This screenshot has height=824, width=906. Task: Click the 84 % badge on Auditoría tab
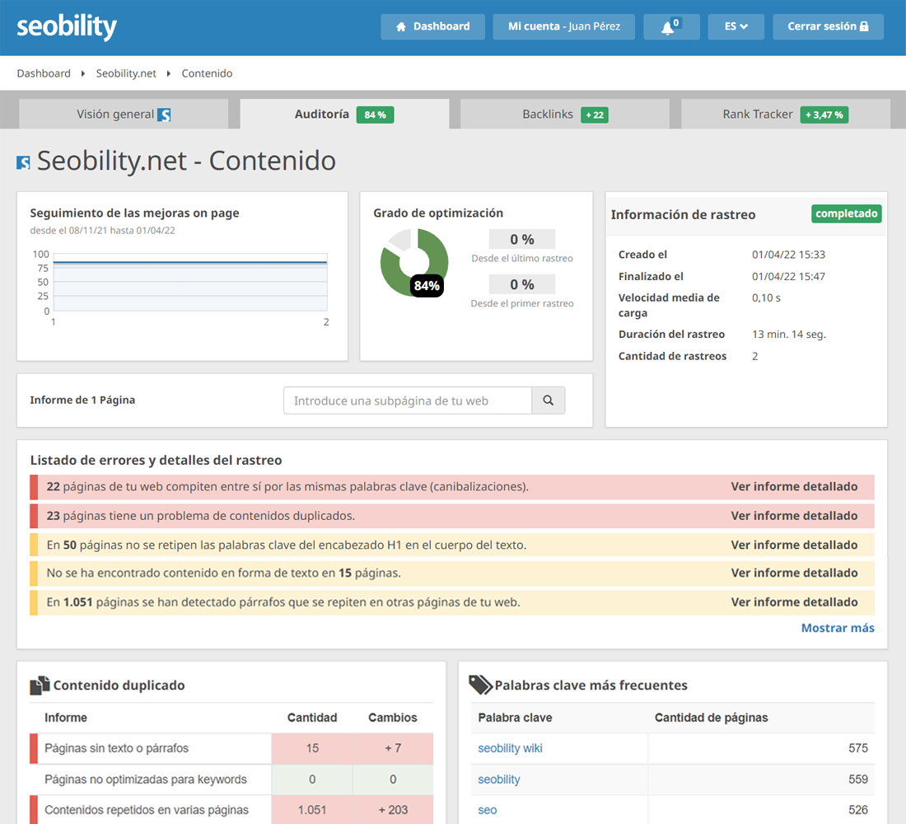click(375, 115)
